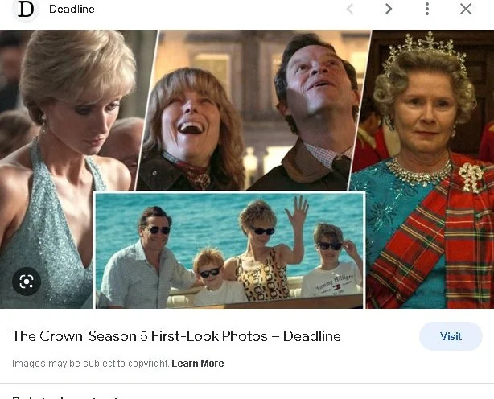Open Google Lens search on the image
The height and width of the screenshot is (399, 494).
pos(27,282)
